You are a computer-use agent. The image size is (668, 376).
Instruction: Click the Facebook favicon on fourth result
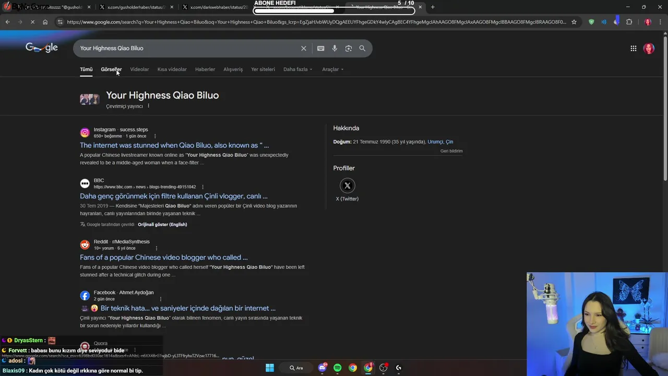(85, 296)
